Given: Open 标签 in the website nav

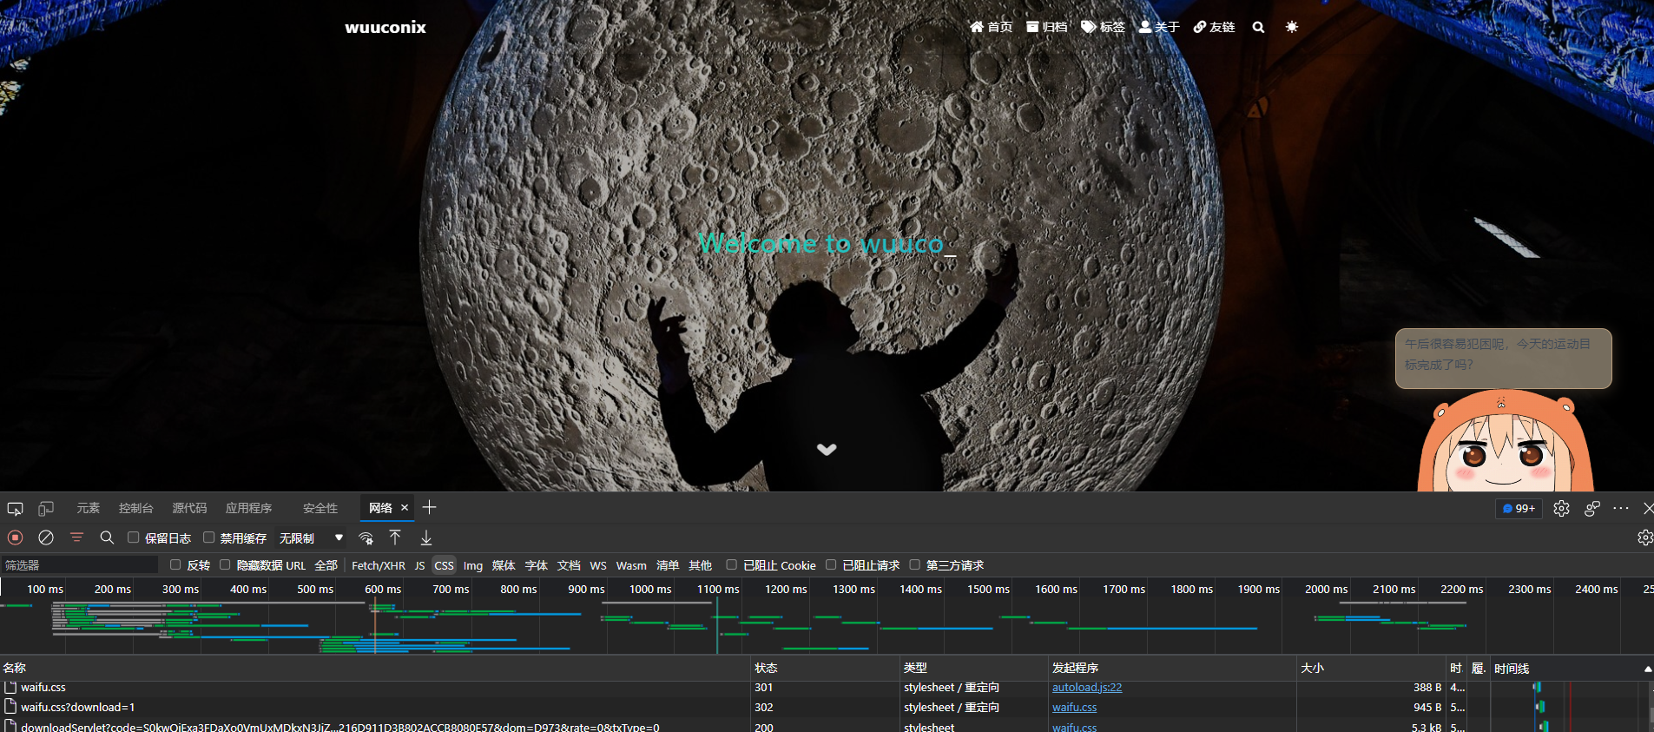Looking at the screenshot, I should [1103, 27].
